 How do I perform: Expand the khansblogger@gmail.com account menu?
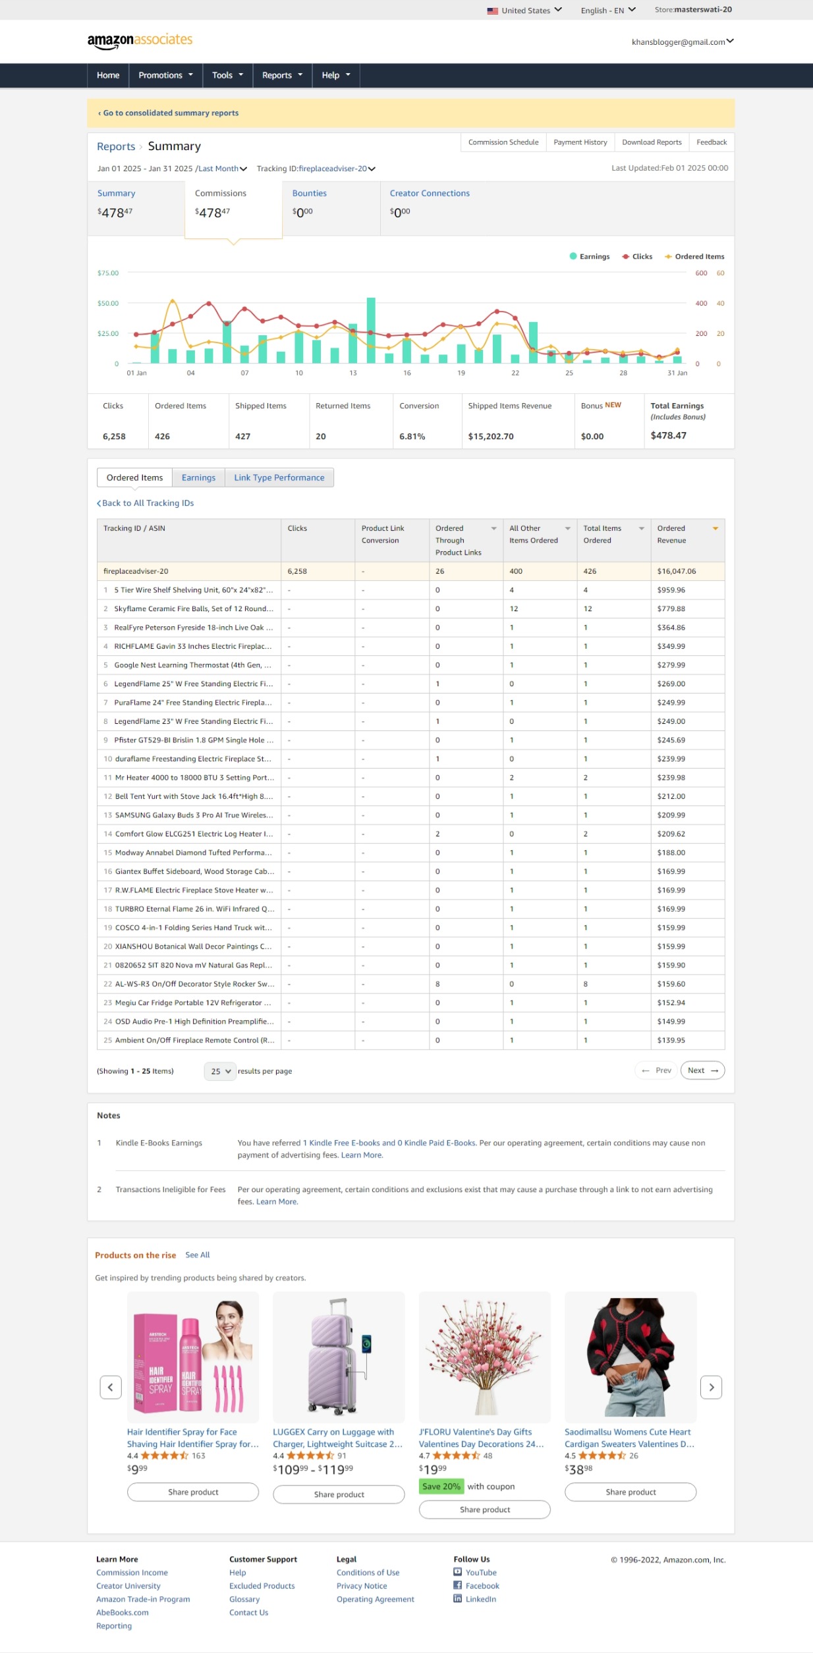683,42
